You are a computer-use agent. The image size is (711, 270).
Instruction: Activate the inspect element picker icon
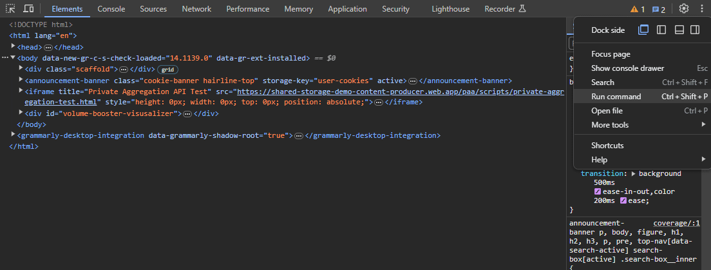click(x=10, y=8)
